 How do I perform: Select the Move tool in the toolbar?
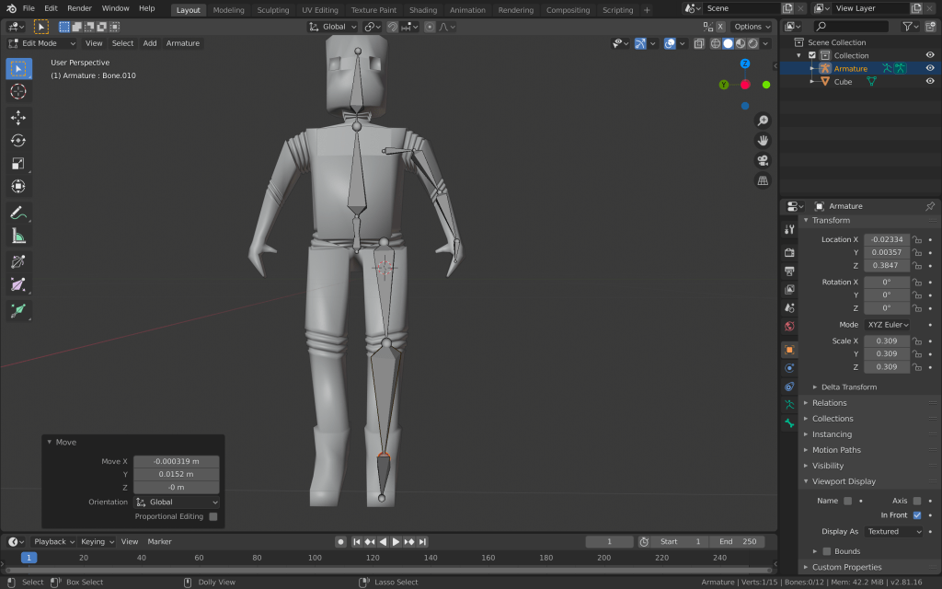click(18, 117)
